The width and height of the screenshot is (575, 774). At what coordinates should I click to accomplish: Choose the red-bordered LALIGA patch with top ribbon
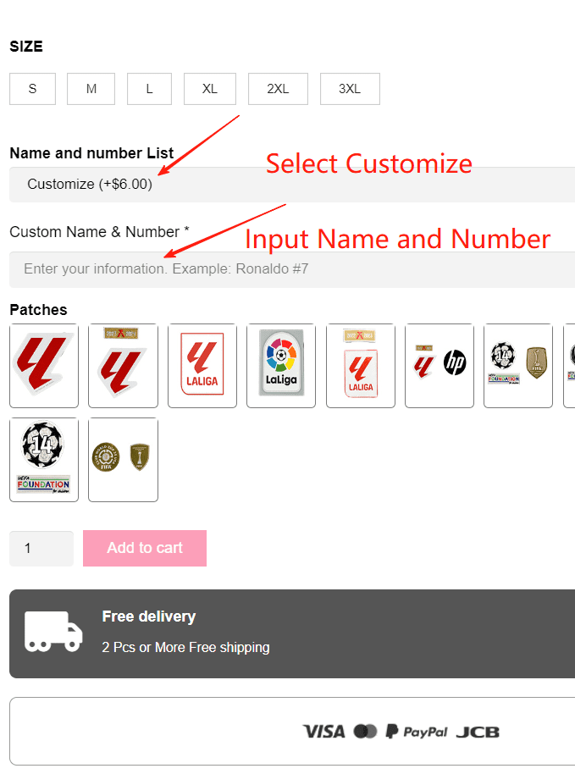click(x=360, y=366)
